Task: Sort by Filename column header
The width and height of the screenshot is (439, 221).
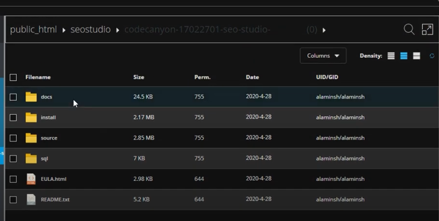Action: coord(38,77)
